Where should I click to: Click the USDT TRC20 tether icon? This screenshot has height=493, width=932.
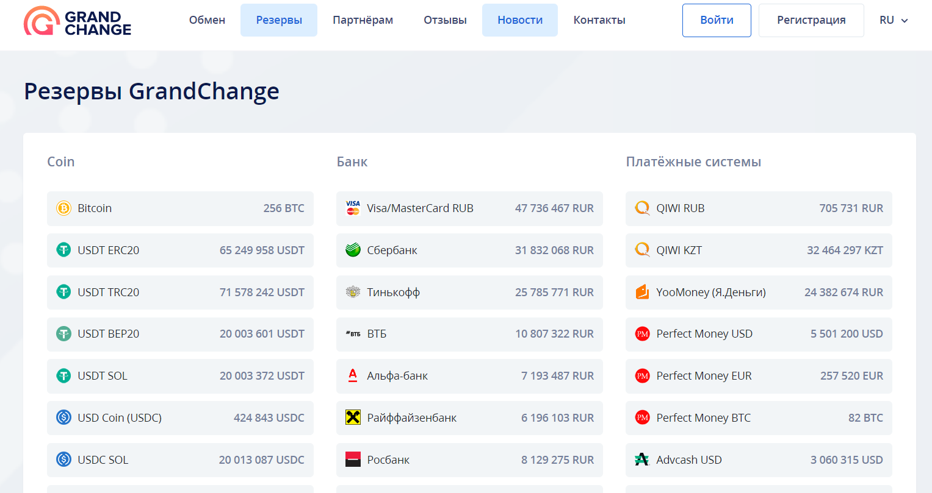[63, 292]
